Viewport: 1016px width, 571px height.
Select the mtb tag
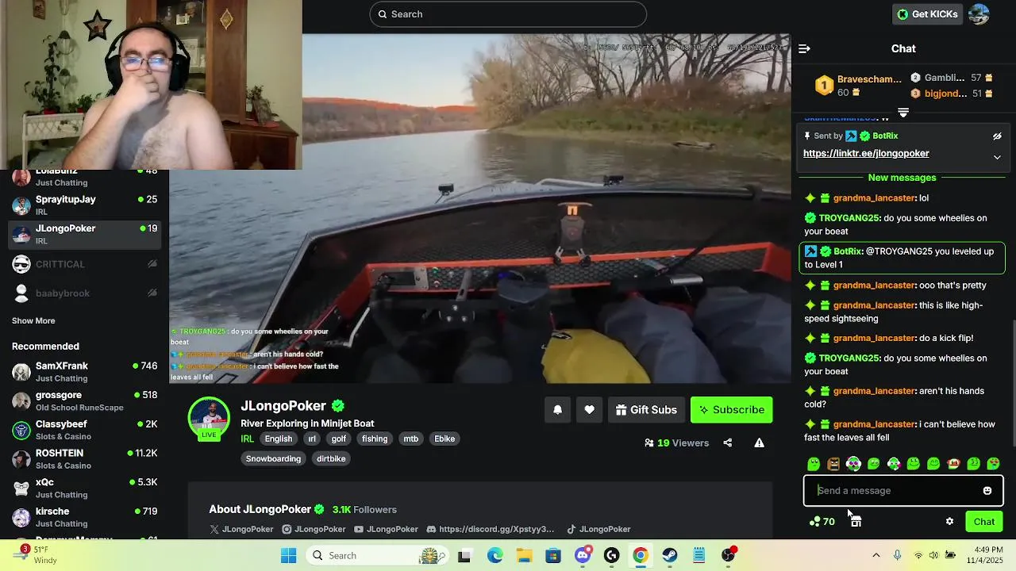tap(410, 439)
